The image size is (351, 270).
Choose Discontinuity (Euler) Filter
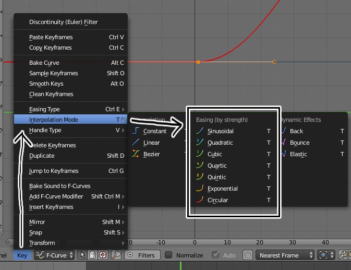(70, 22)
